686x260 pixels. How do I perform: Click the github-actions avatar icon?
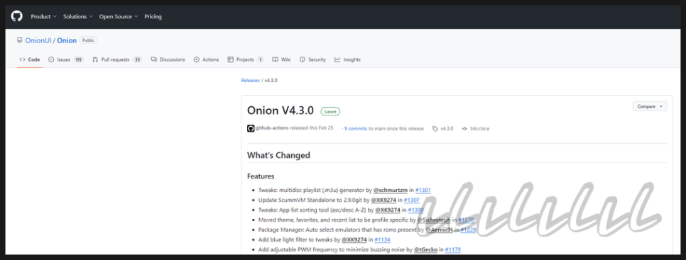(x=251, y=129)
